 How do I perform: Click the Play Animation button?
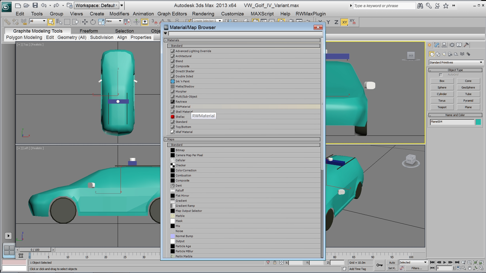click(444, 262)
